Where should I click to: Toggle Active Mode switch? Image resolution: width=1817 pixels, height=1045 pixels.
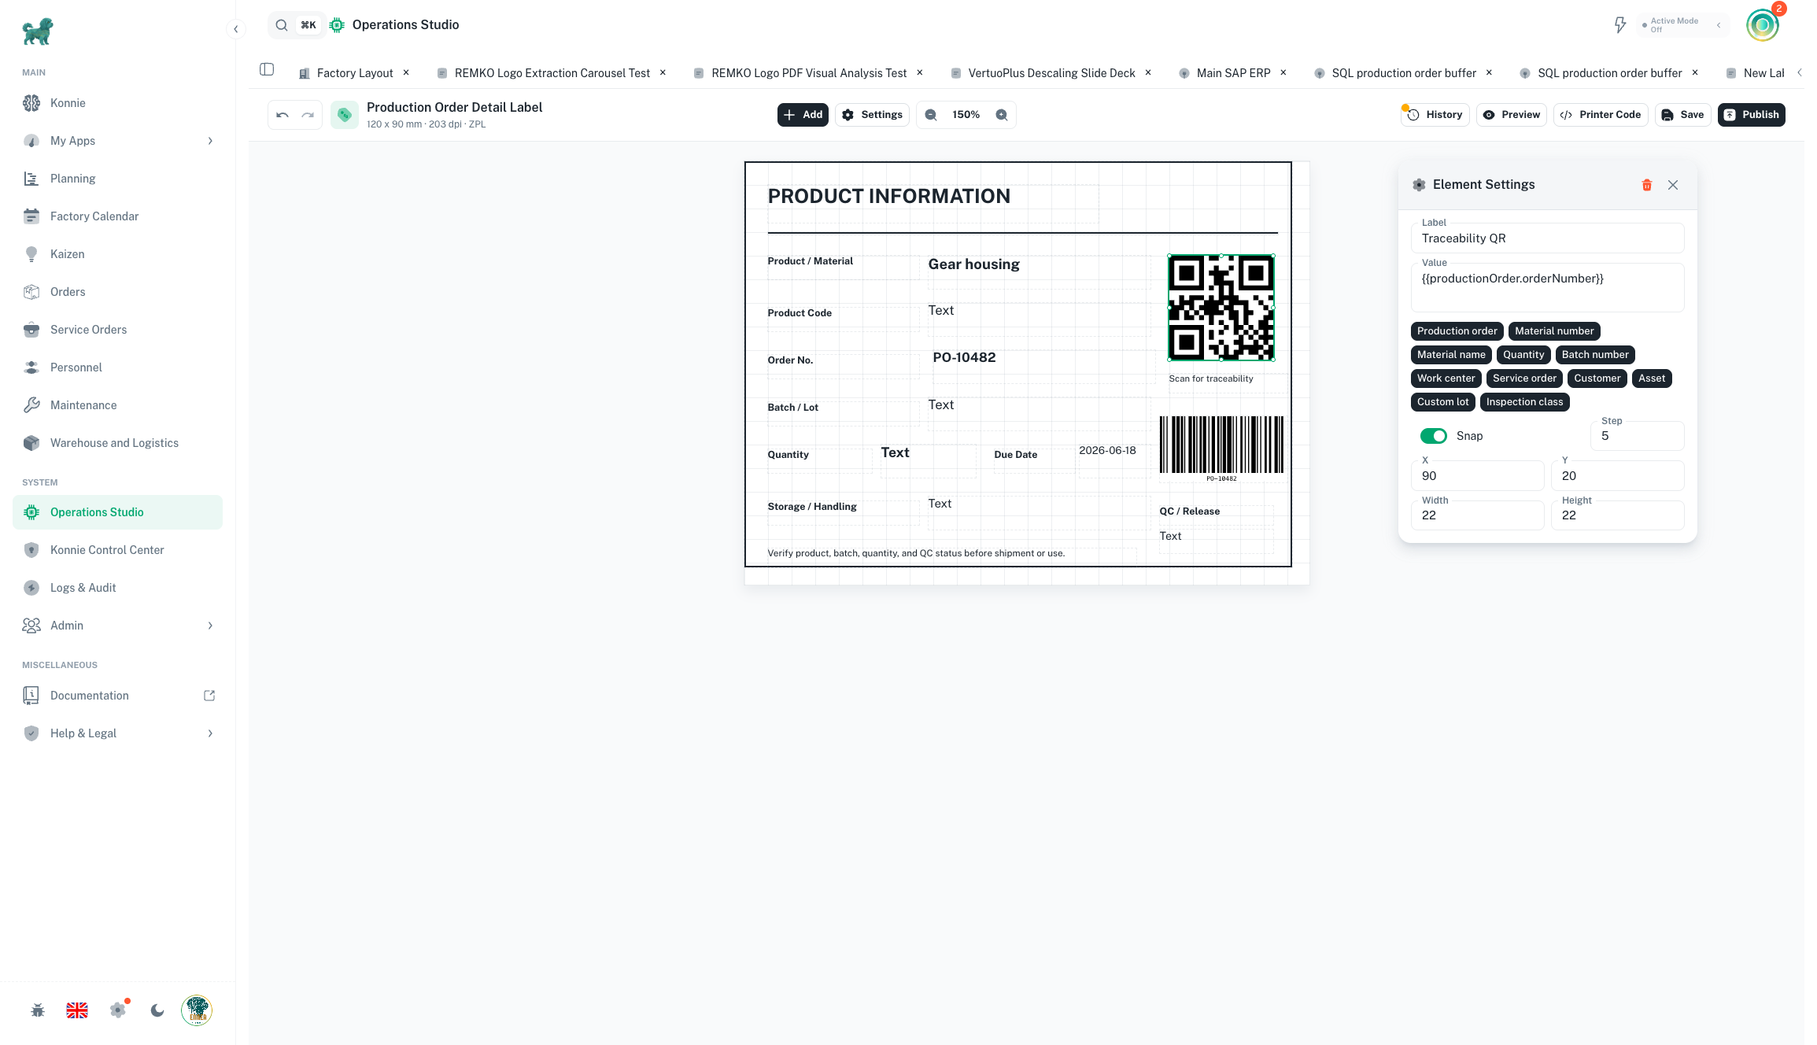pos(1682,25)
